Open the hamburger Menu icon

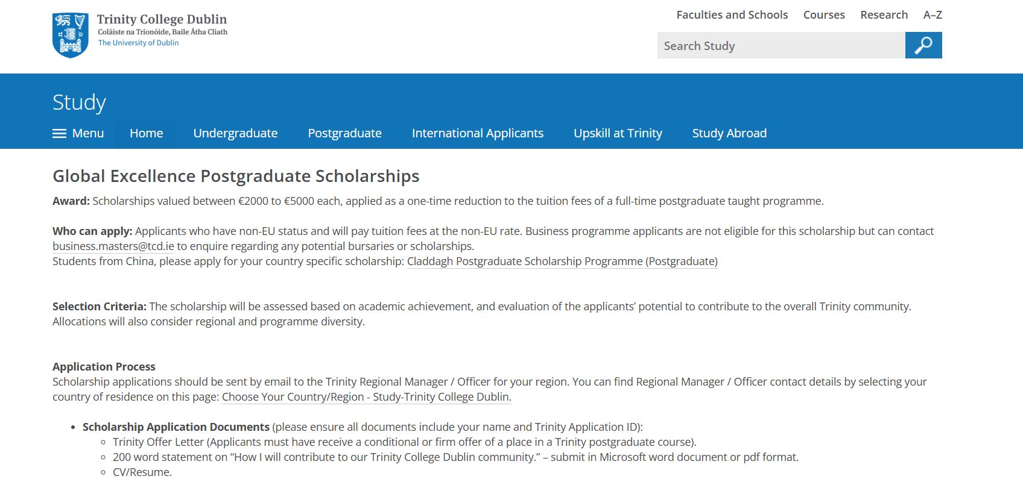click(60, 134)
